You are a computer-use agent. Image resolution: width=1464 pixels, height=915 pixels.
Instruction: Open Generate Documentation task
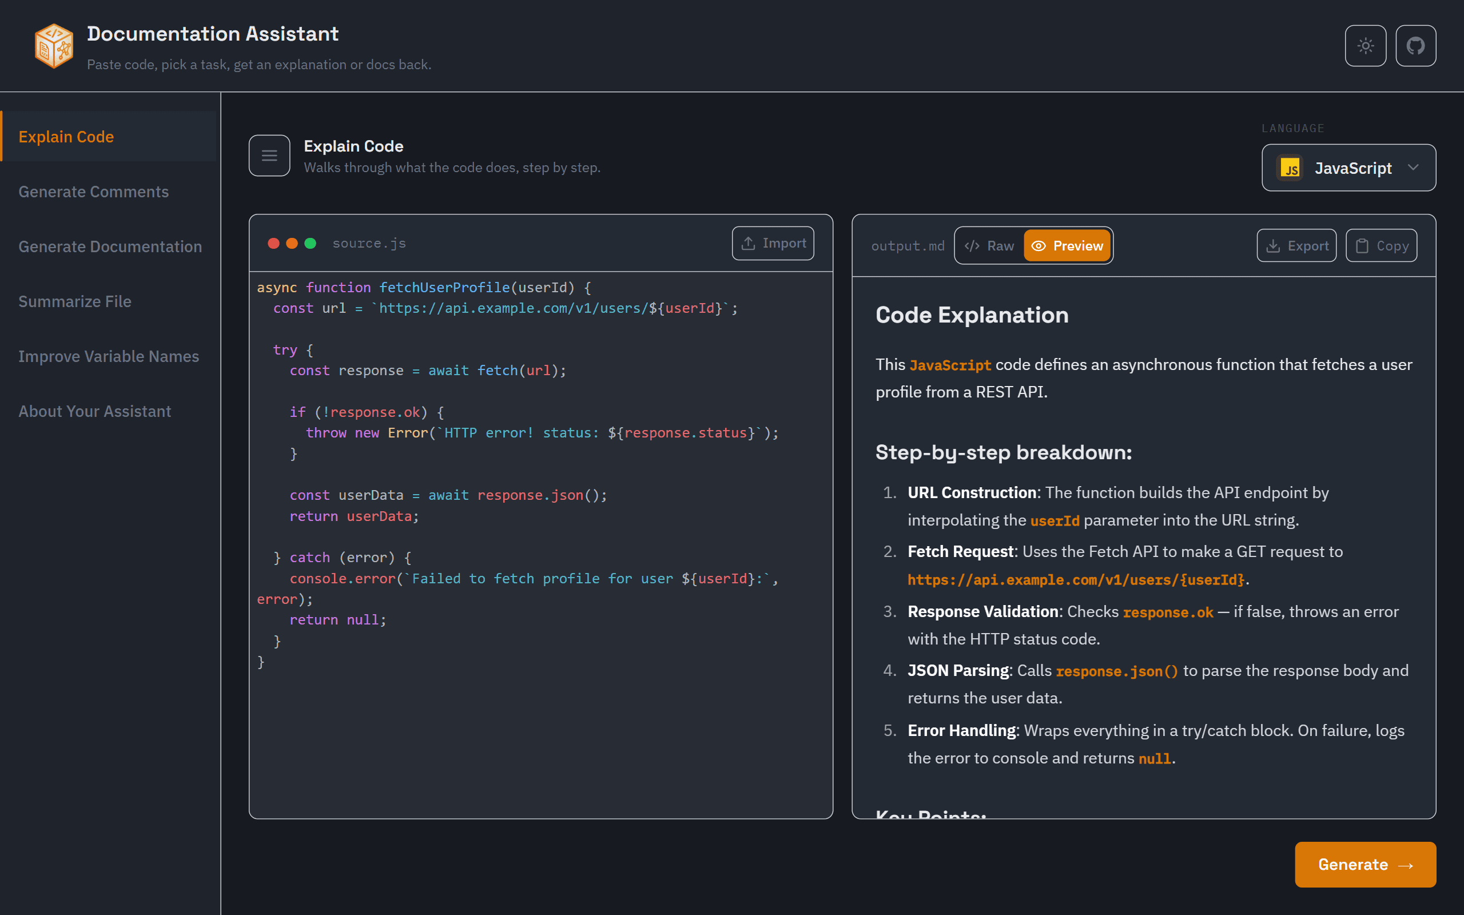(109, 246)
